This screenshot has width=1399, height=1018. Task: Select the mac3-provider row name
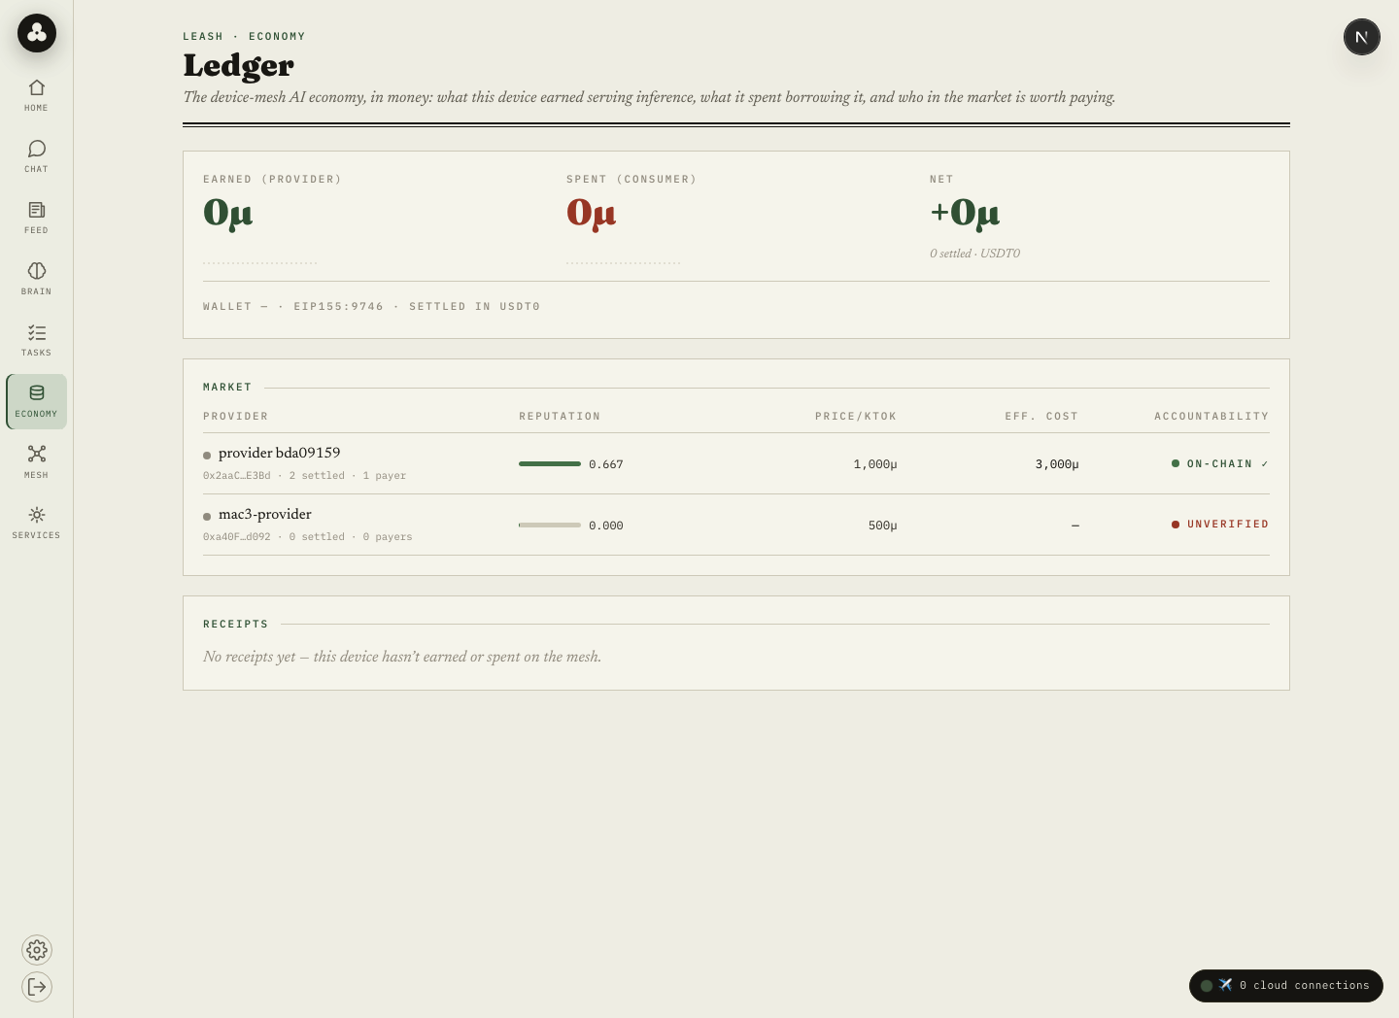tap(265, 514)
